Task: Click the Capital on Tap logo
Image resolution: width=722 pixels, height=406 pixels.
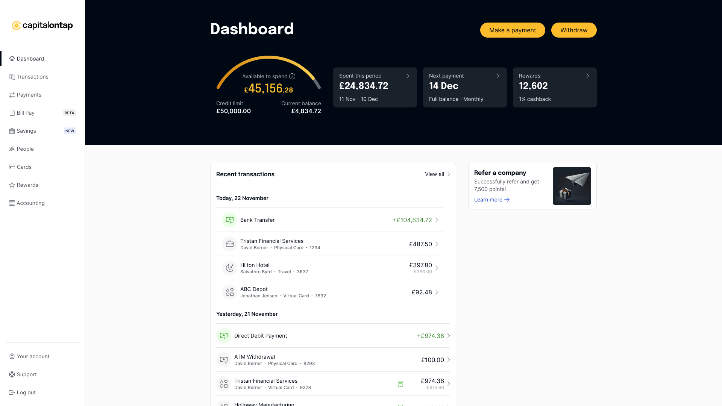Action: point(42,25)
